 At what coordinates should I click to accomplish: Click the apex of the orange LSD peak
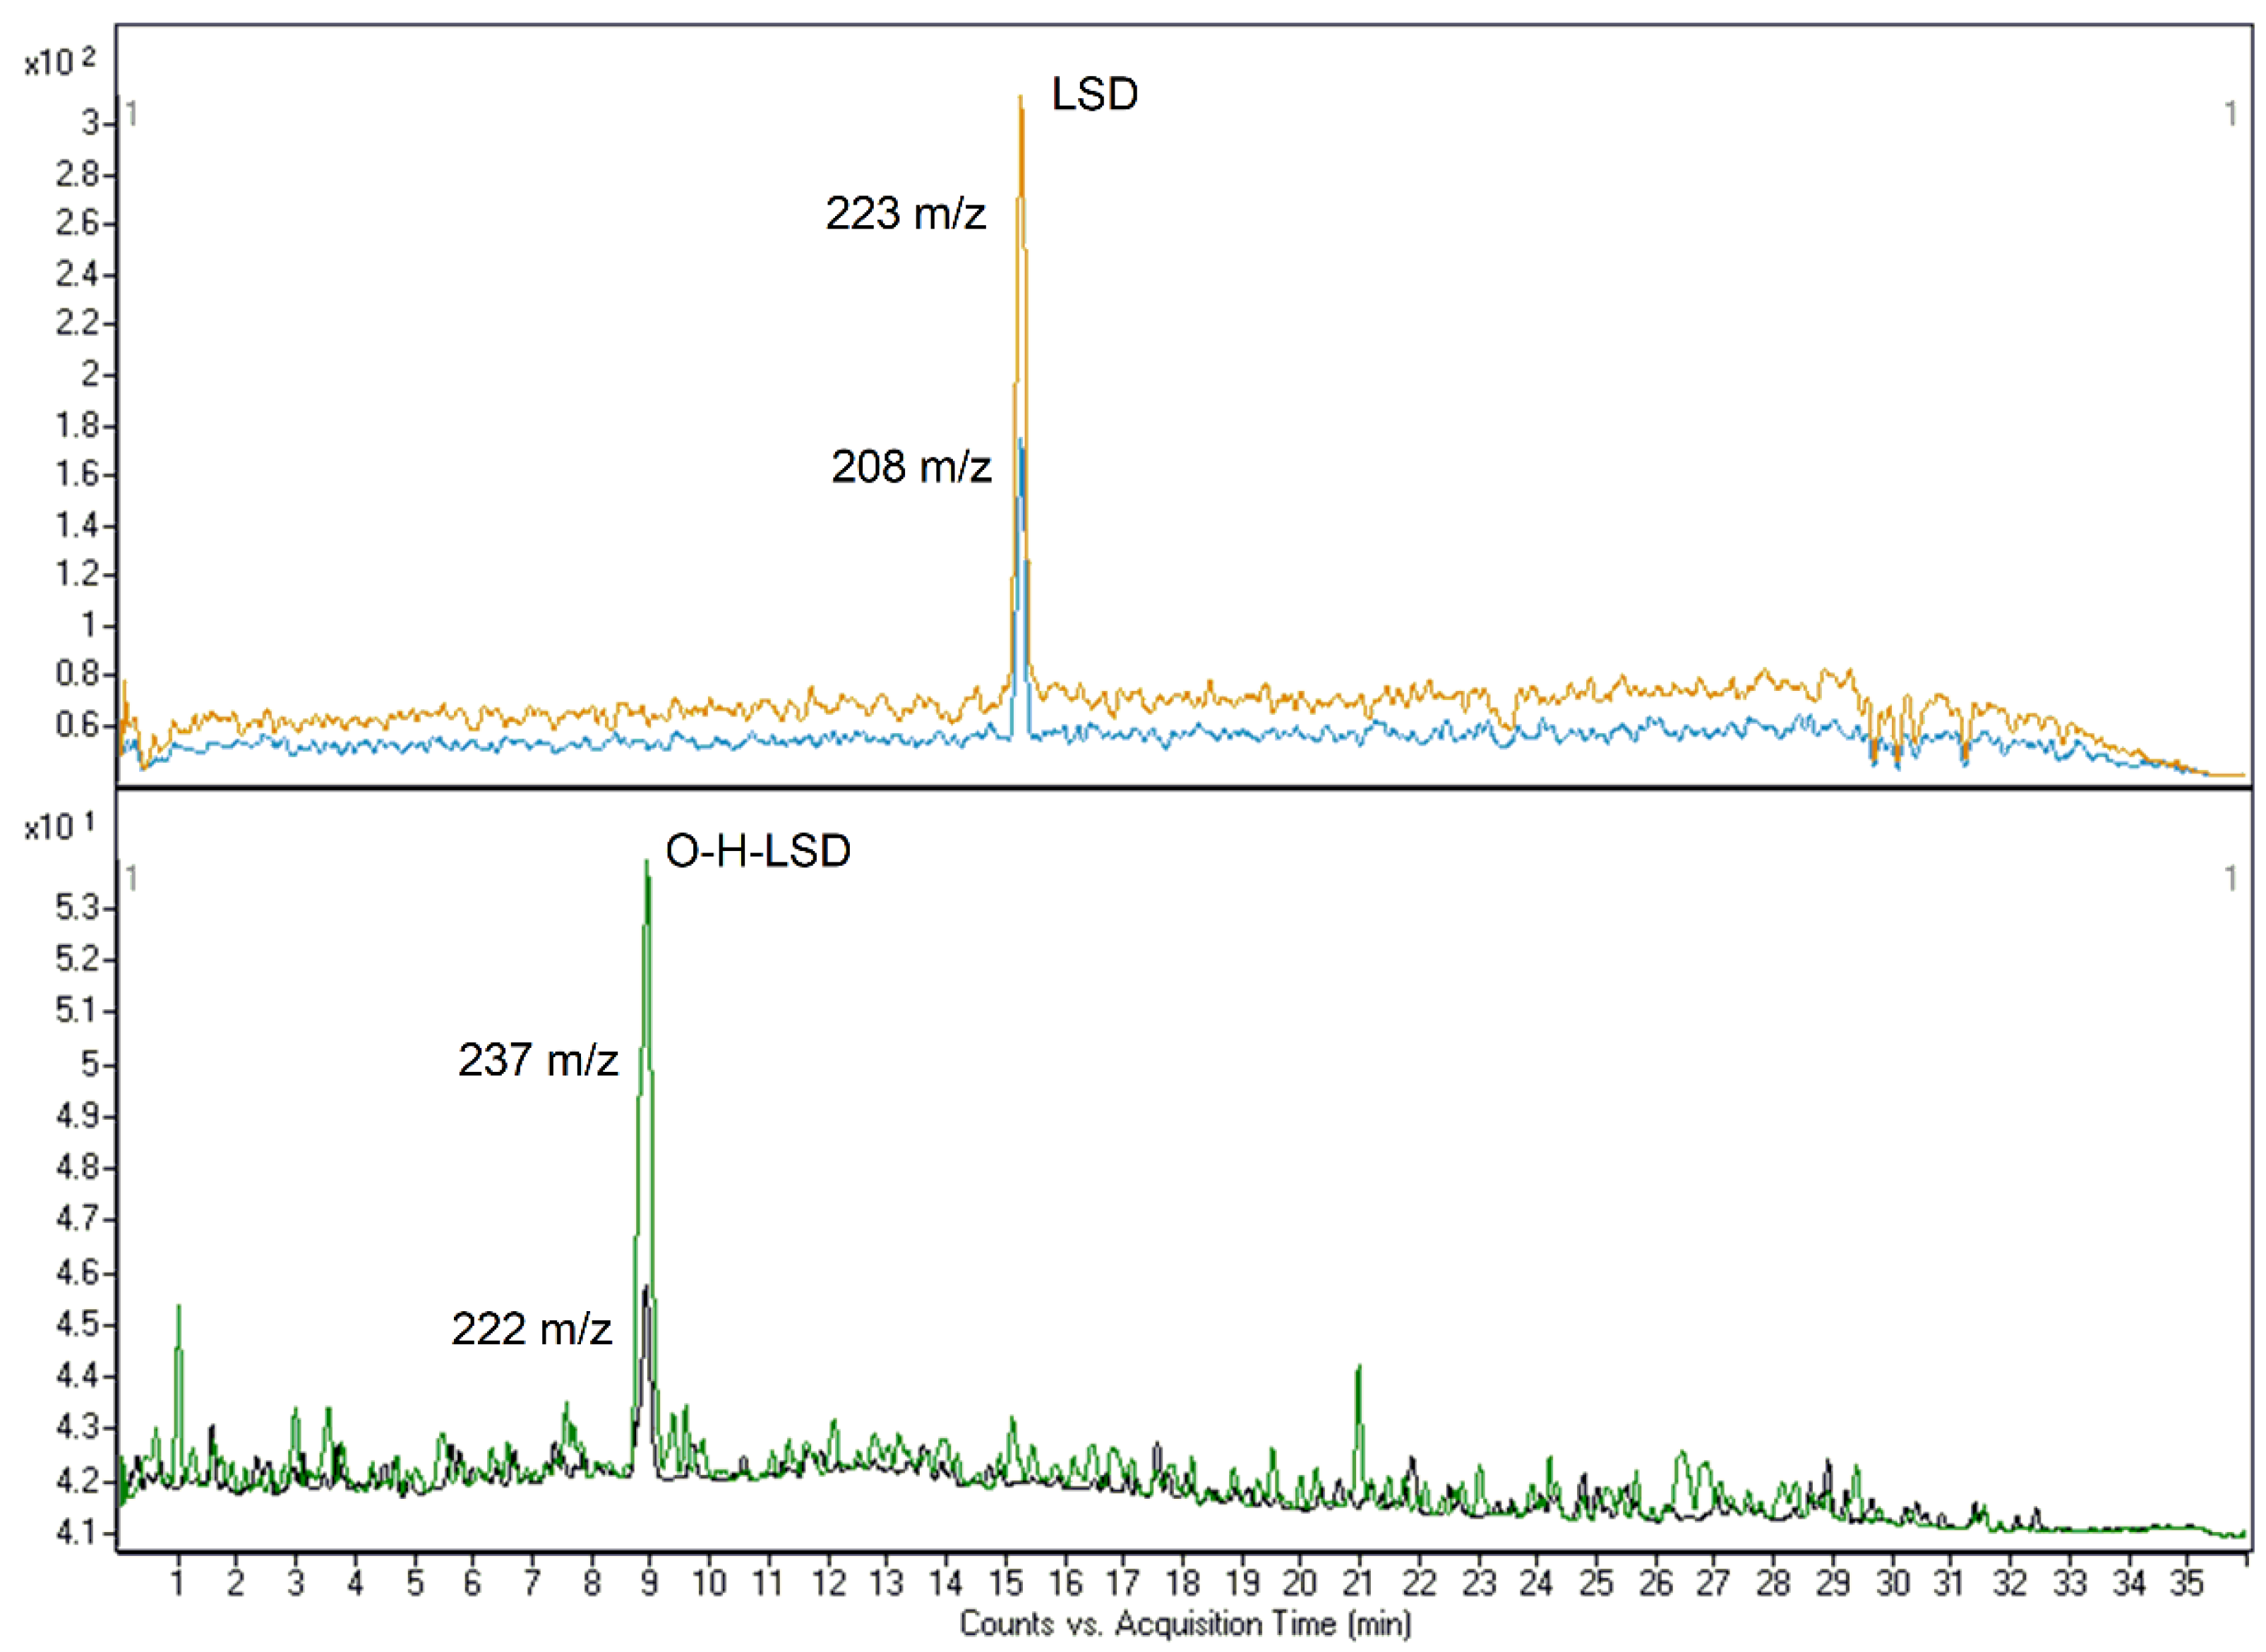[1021, 98]
